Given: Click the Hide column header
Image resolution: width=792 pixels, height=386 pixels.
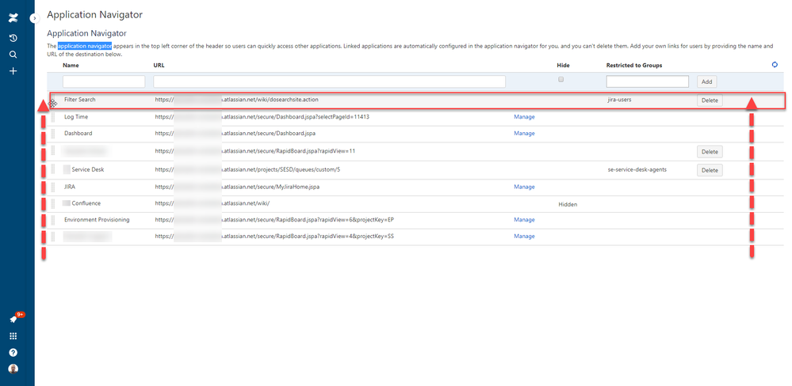Looking at the screenshot, I should [563, 66].
